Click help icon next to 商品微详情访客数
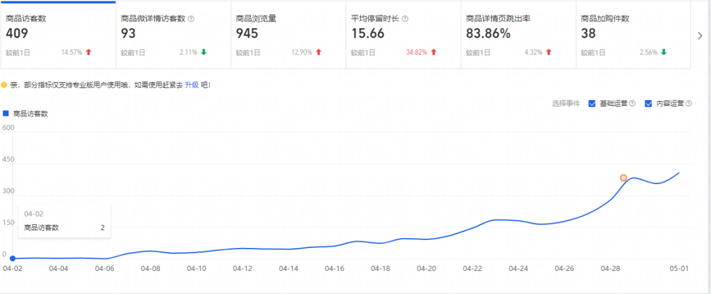 point(191,19)
